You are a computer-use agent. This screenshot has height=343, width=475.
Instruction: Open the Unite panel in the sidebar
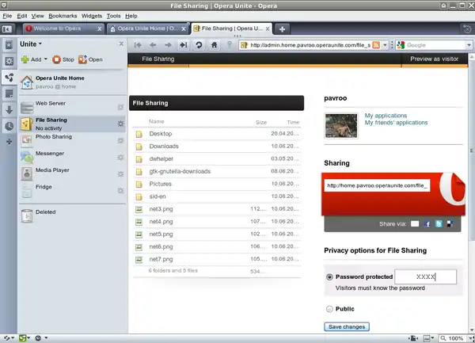coord(9,78)
